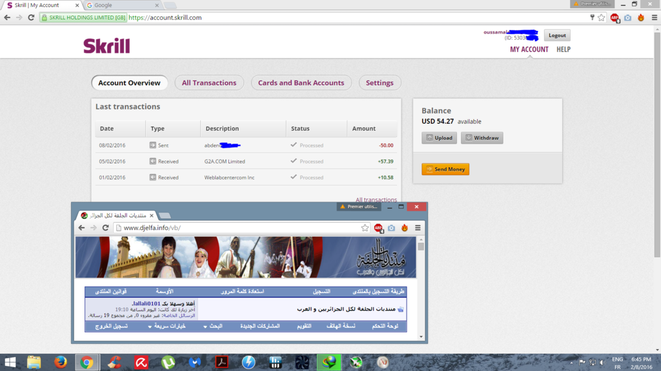Open uTorrent from the taskbar
661x371 pixels.
[x=168, y=362]
